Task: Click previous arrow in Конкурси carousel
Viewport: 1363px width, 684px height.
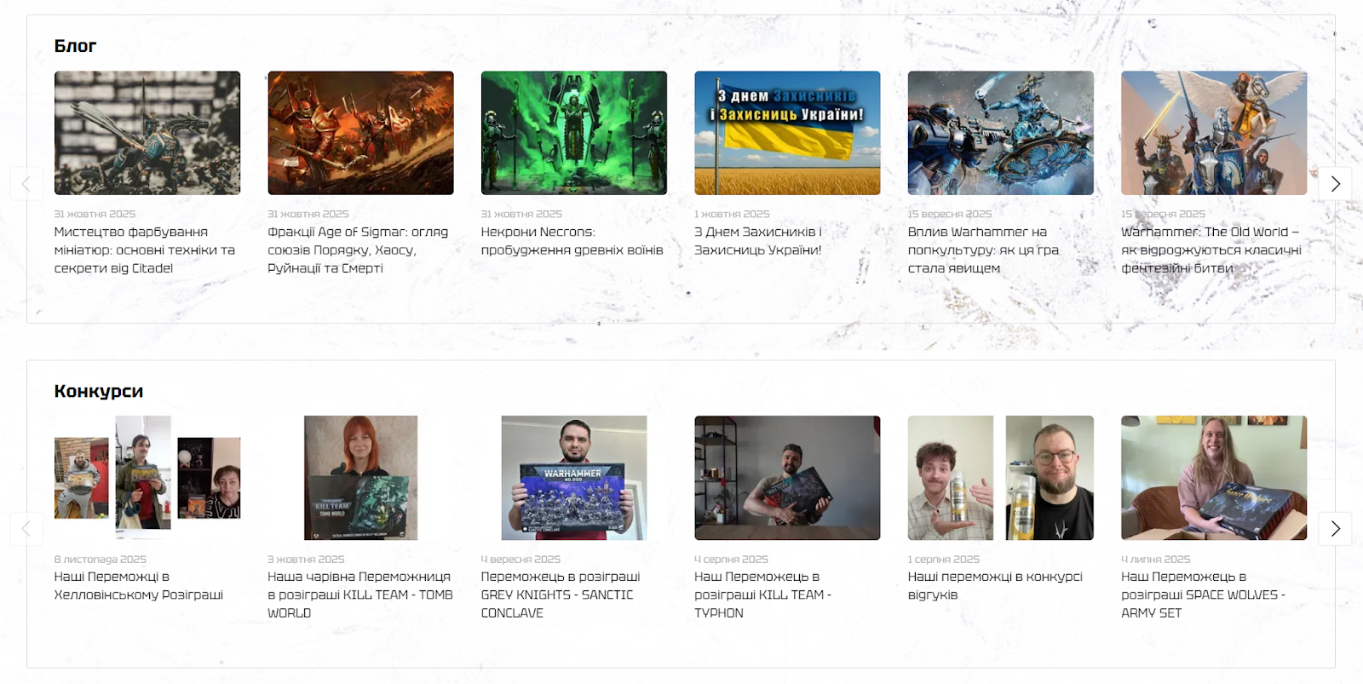Action: pyautogui.click(x=26, y=529)
